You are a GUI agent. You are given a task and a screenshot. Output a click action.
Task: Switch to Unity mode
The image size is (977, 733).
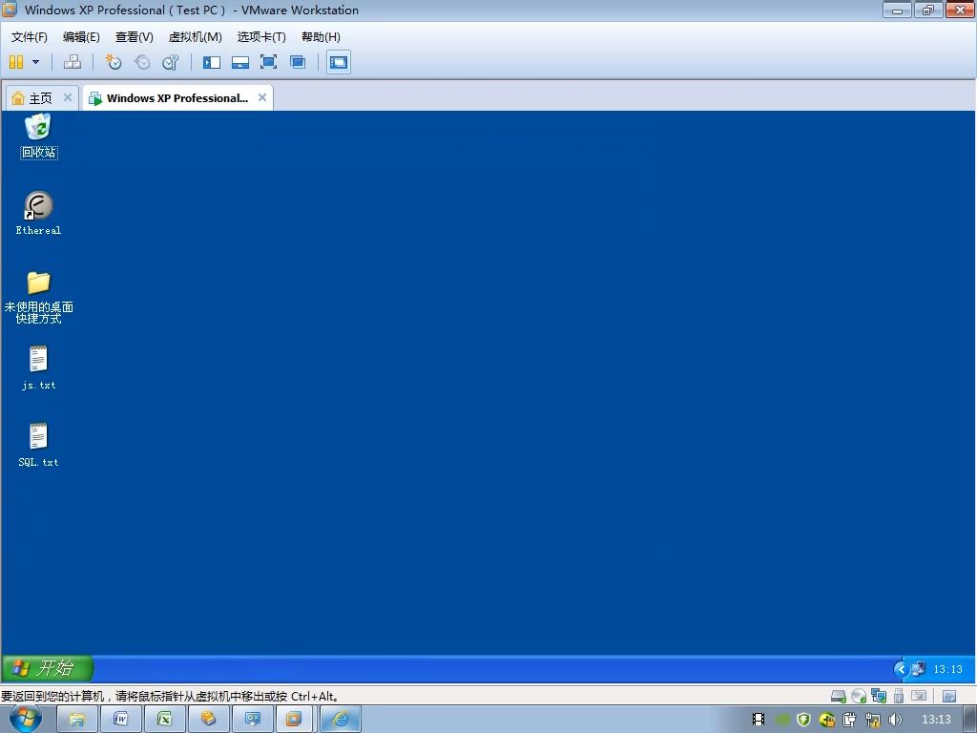pyautogui.click(x=298, y=62)
